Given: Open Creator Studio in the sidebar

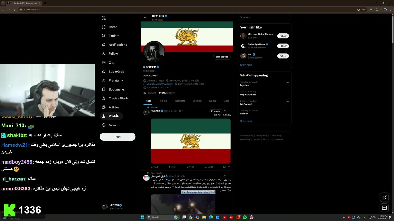Looking at the screenshot, I should 115,98.
